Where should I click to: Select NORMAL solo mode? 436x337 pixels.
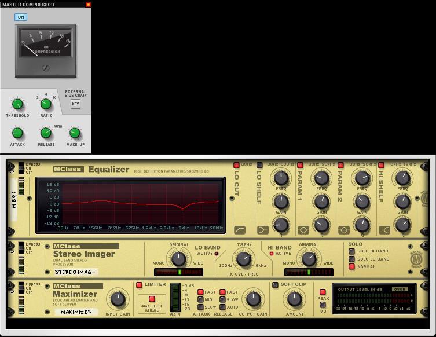coord(351,267)
